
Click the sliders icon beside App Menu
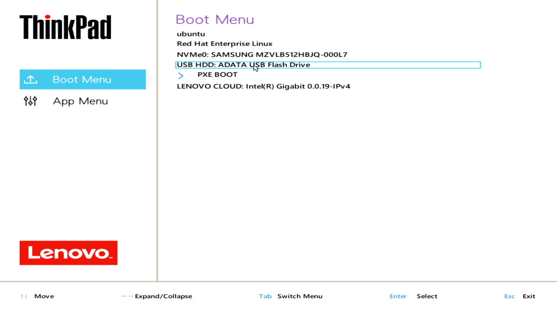(x=30, y=101)
